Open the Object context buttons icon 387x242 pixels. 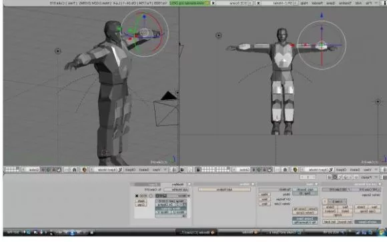[x=340, y=177]
